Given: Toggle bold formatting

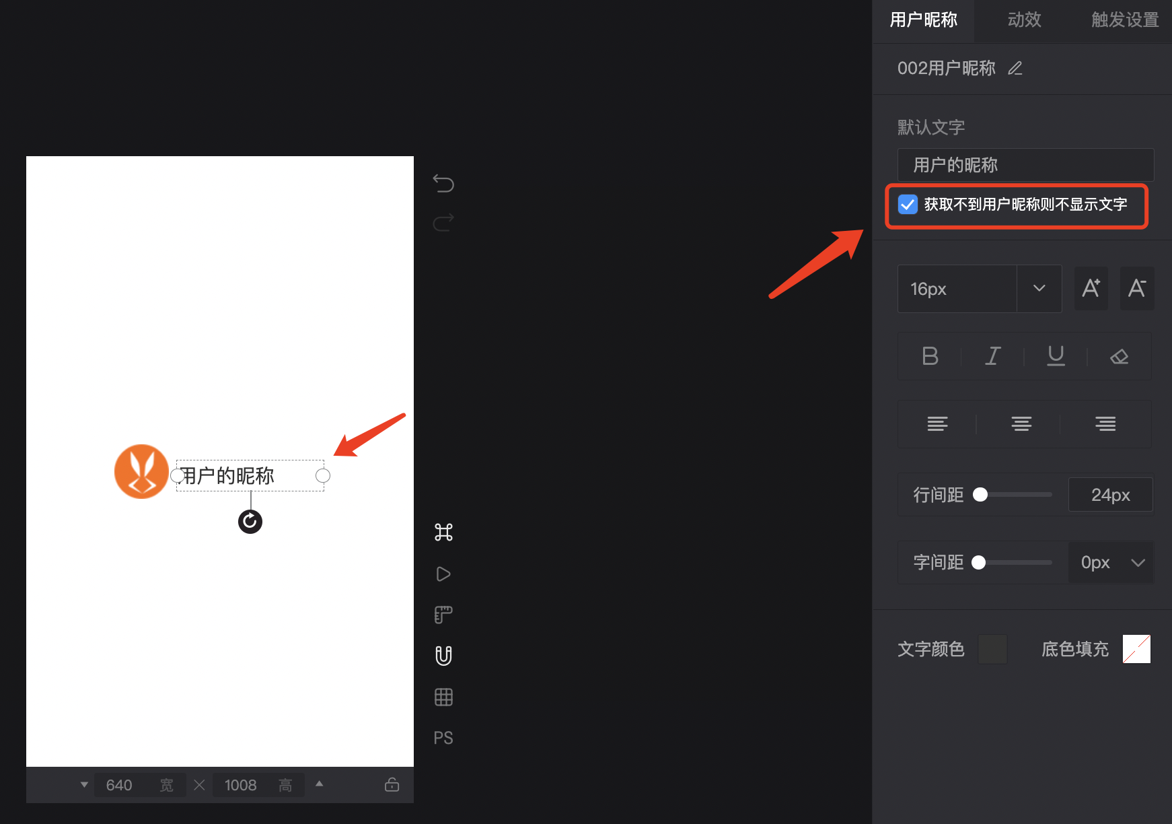Looking at the screenshot, I should 930,356.
